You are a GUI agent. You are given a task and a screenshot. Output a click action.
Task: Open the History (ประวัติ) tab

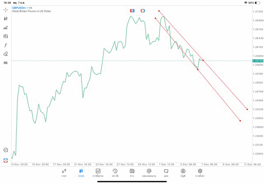coord(115,172)
